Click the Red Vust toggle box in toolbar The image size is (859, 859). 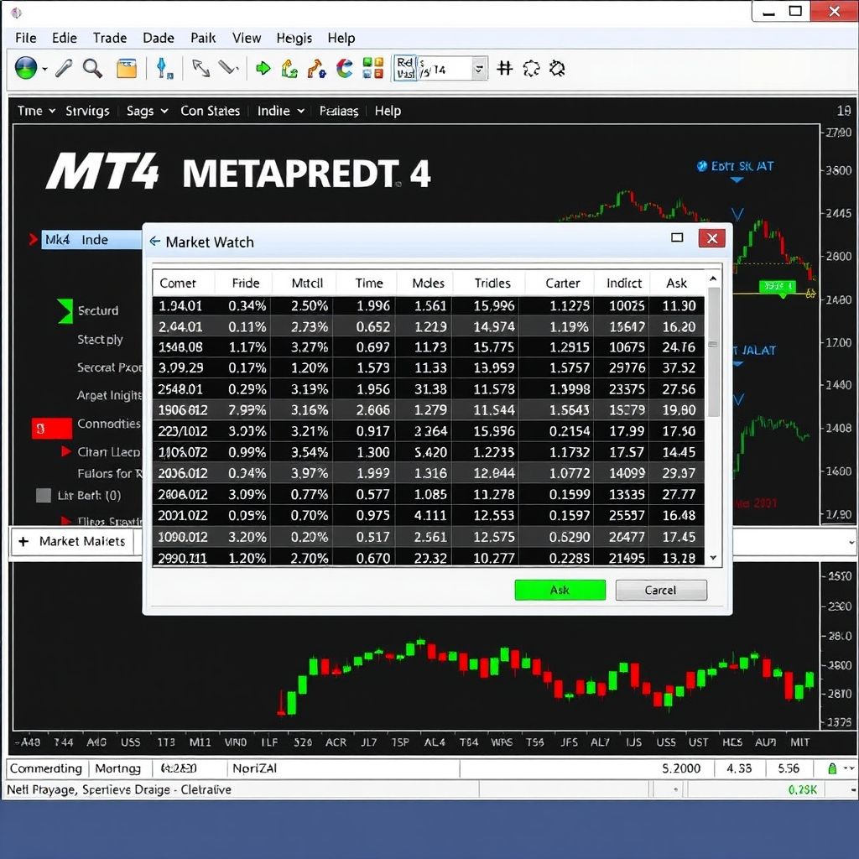(x=405, y=69)
